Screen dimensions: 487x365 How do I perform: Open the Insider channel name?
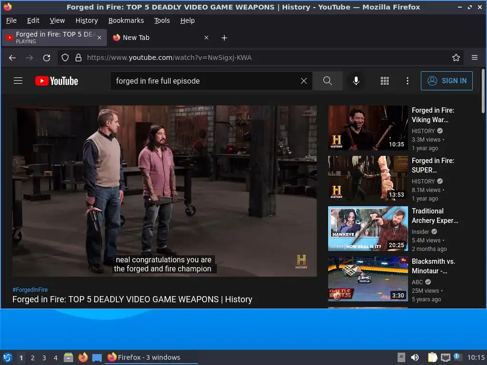click(x=420, y=231)
